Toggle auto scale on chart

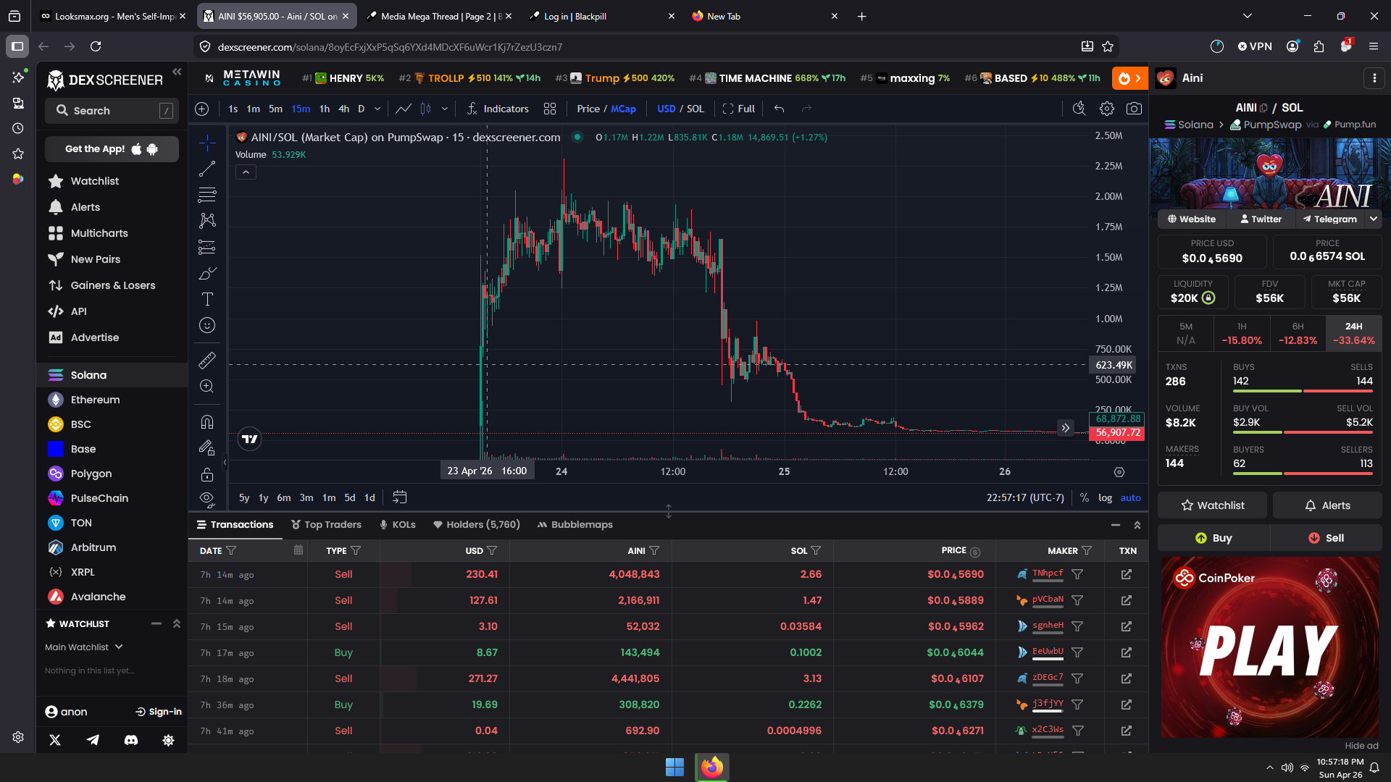click(1130, 497)
